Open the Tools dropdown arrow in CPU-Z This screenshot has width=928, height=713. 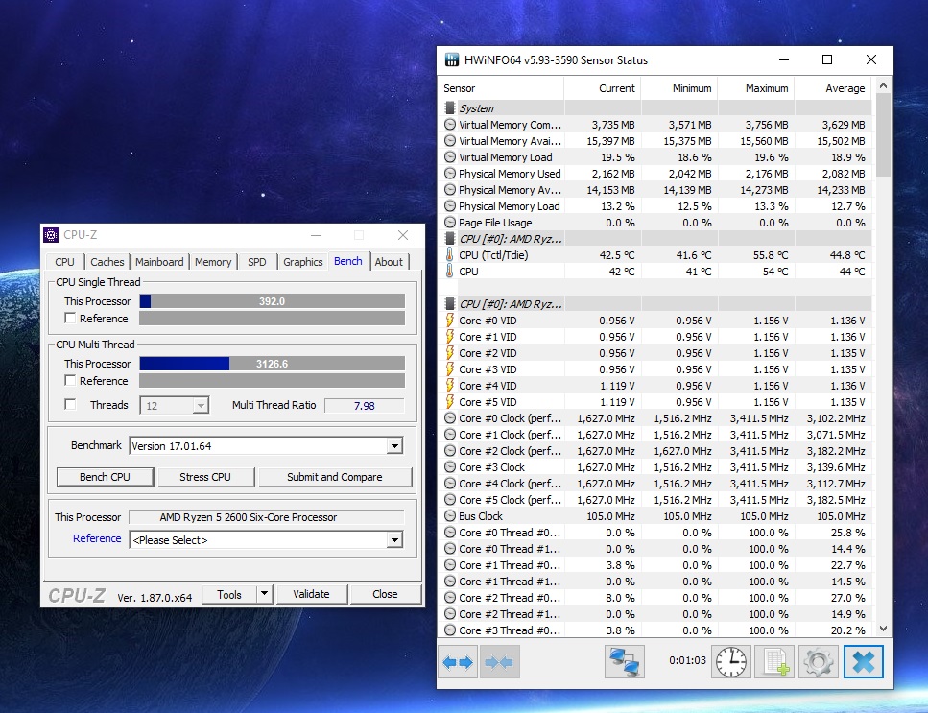pos(265,593)
